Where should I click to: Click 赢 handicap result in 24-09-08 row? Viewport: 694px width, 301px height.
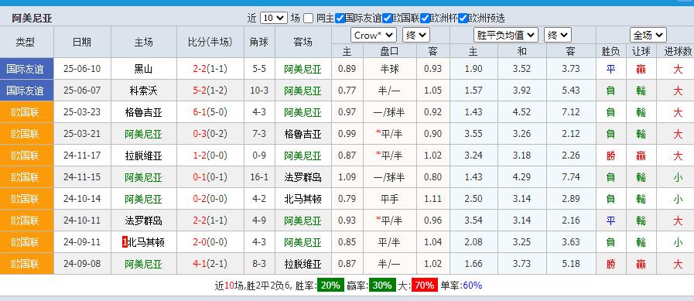(x=641, y=265)
